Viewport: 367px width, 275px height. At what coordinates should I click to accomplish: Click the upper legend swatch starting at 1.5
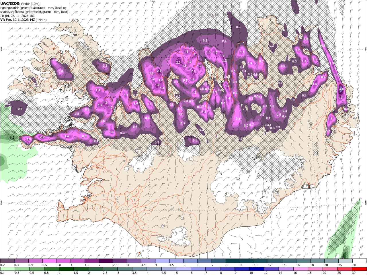pos(91,261)
